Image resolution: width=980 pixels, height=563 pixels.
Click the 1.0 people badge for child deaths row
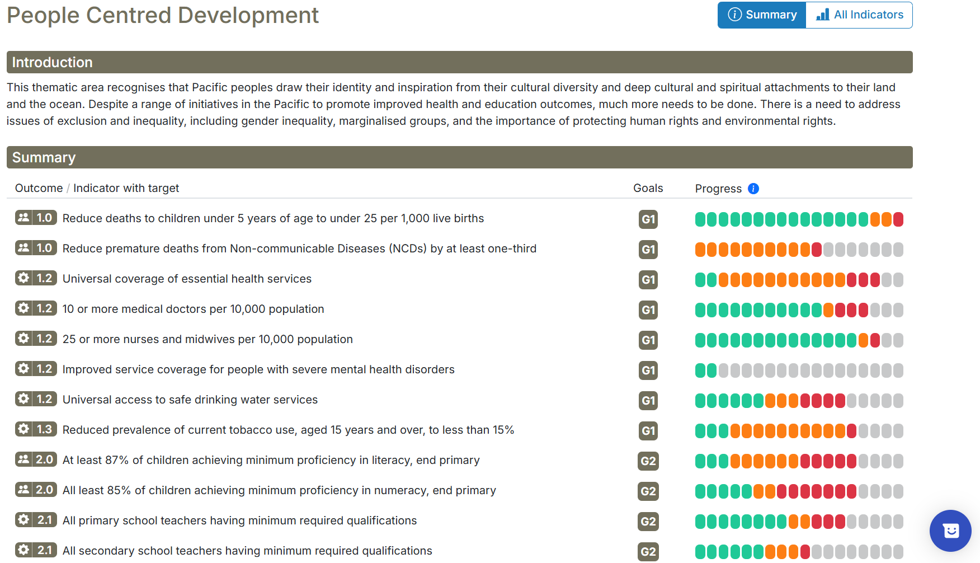(x=36, y=218)
